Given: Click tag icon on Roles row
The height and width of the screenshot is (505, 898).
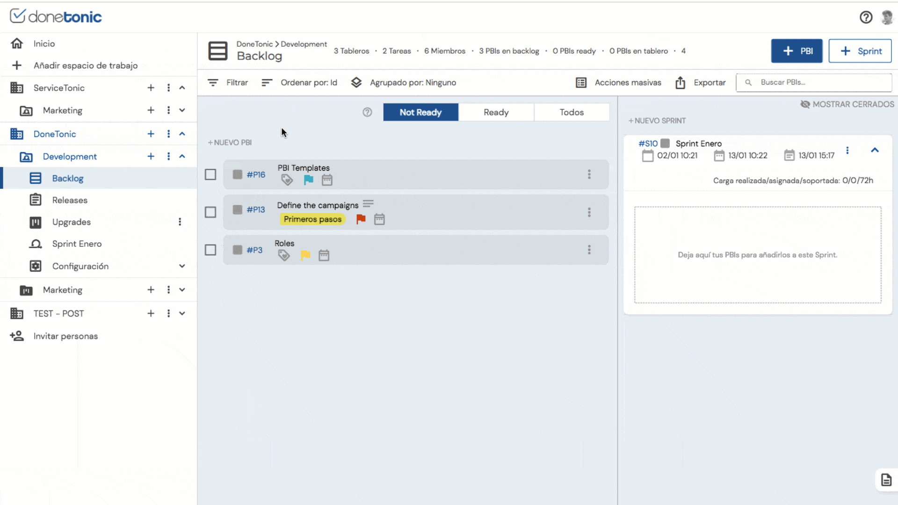Looking at the screenshot, I should [x=284, y=255].
